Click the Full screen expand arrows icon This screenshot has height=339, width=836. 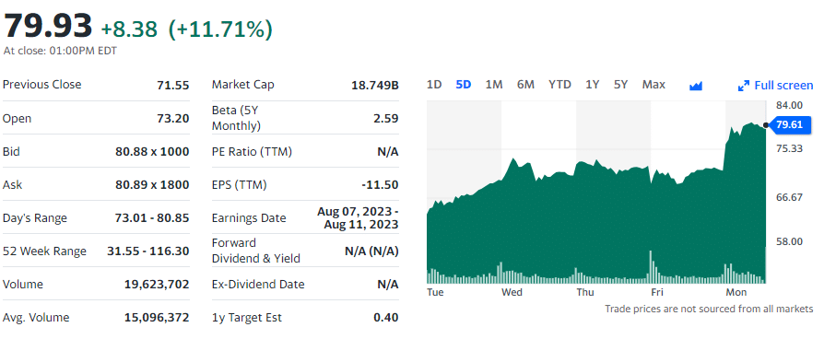(743, 86)
